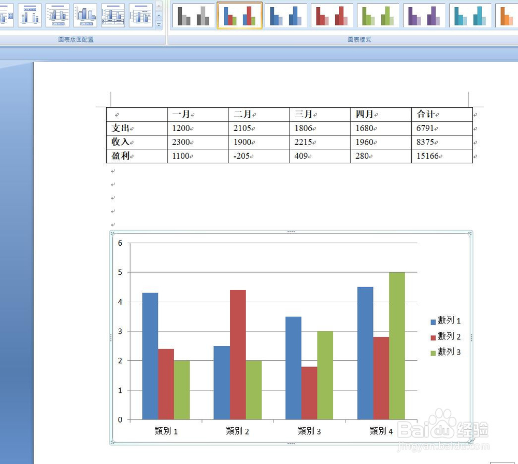Apply the grayscale chart style
The height and width of the screenshot is (464, 518).
pos(192,15)
